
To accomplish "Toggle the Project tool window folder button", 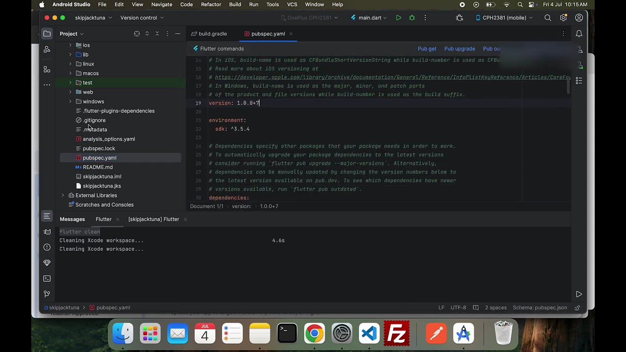I will (47, 34).
